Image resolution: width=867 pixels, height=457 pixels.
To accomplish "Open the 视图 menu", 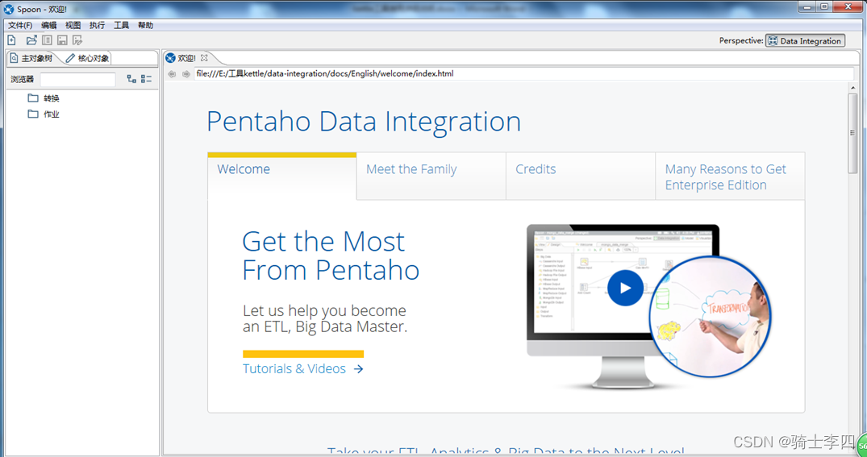I will pos(73,26).
